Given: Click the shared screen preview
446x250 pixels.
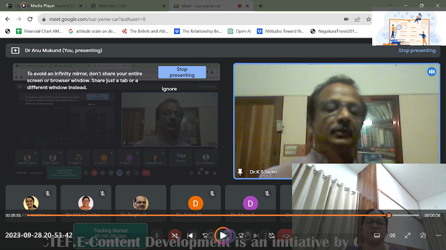Looking at the screenshot, I should [117, 121].
